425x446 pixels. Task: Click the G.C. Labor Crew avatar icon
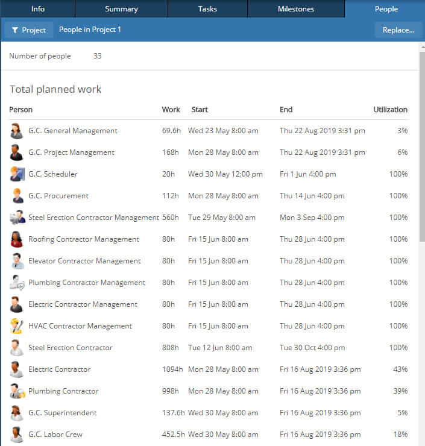coord(17,435)
